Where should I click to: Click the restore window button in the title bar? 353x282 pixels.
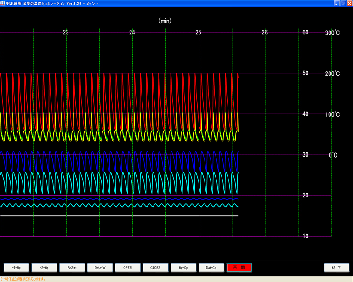(x=343, y=3)
